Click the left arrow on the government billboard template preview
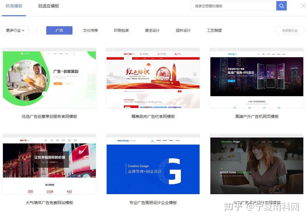This screenshot has width=307, height=219. 111,74
